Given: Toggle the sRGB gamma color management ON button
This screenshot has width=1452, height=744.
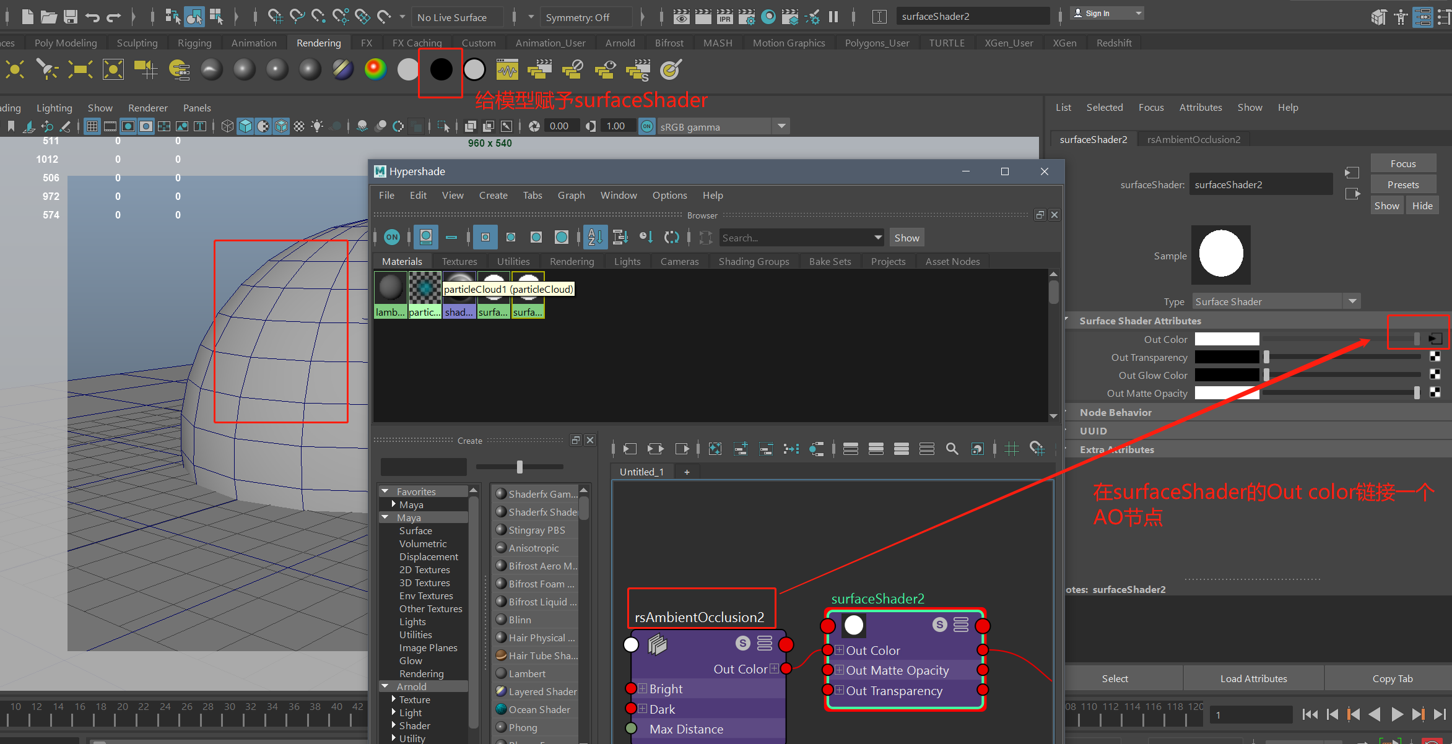Looking at the screenshot, I should point(647,126).
